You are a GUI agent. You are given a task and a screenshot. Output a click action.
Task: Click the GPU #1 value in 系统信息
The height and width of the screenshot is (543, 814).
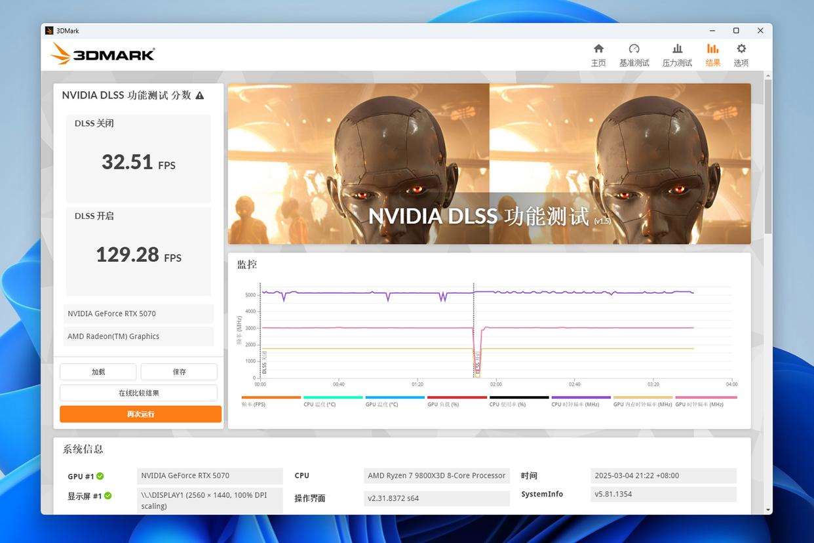[x=210, y=475]
